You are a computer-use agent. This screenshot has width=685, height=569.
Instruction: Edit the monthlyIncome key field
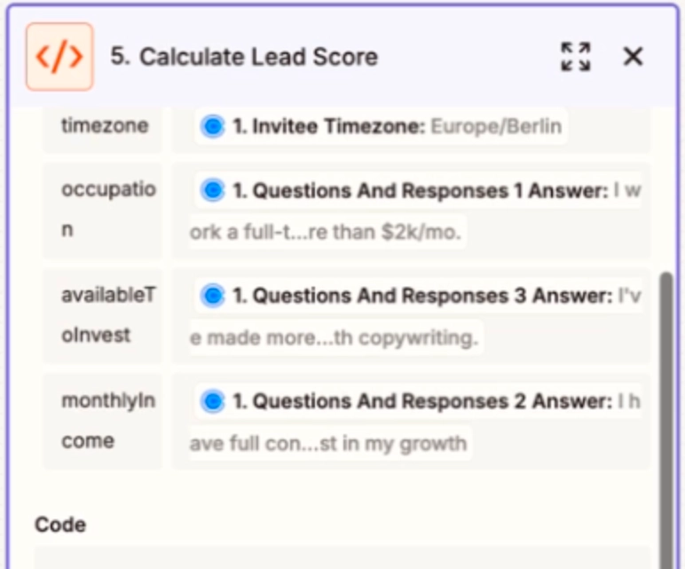[x=104, y=421]
